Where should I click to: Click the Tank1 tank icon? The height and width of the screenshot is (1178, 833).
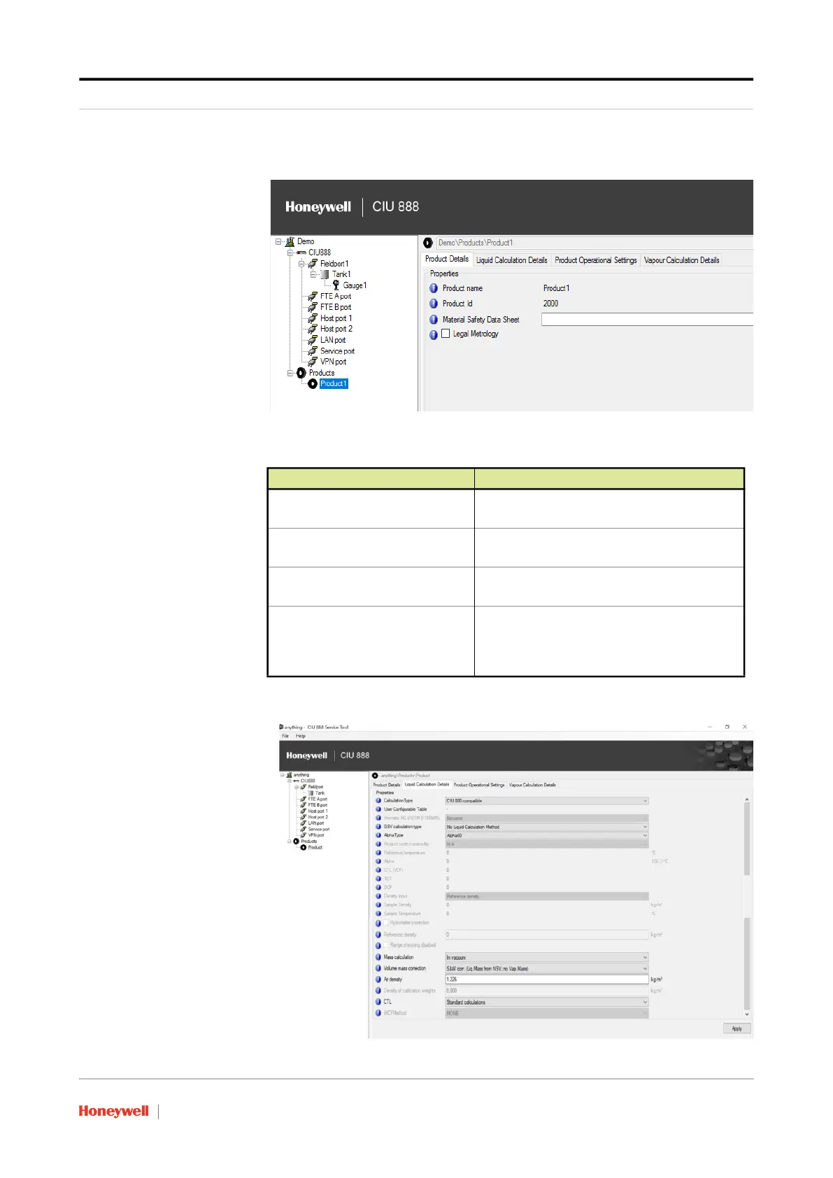[x=325, y=274]
